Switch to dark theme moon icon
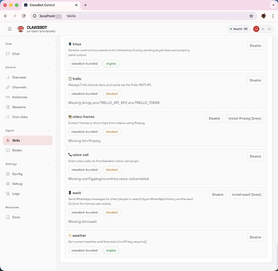Viewport: 278px width, 271px height. (x=269, y=29)
